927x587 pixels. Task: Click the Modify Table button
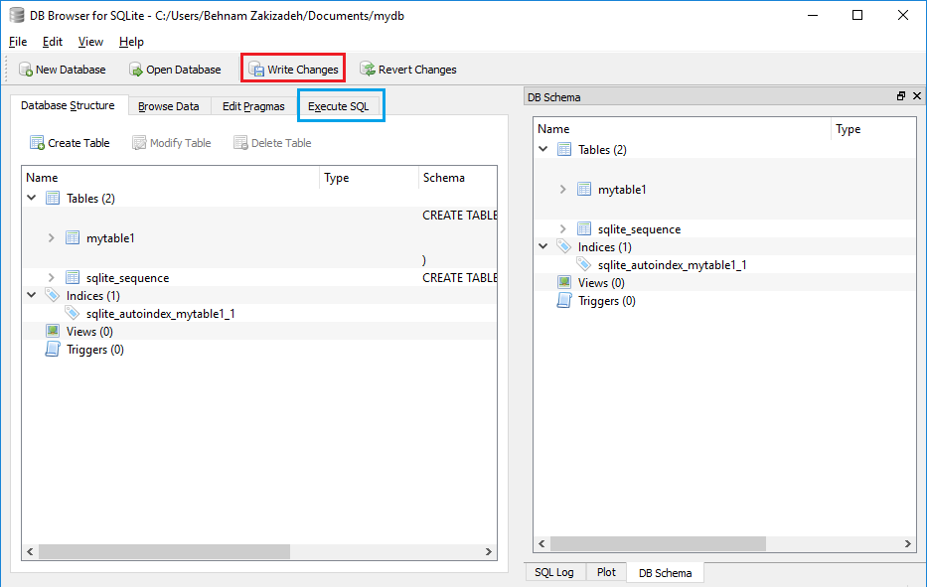click(172, 143)
